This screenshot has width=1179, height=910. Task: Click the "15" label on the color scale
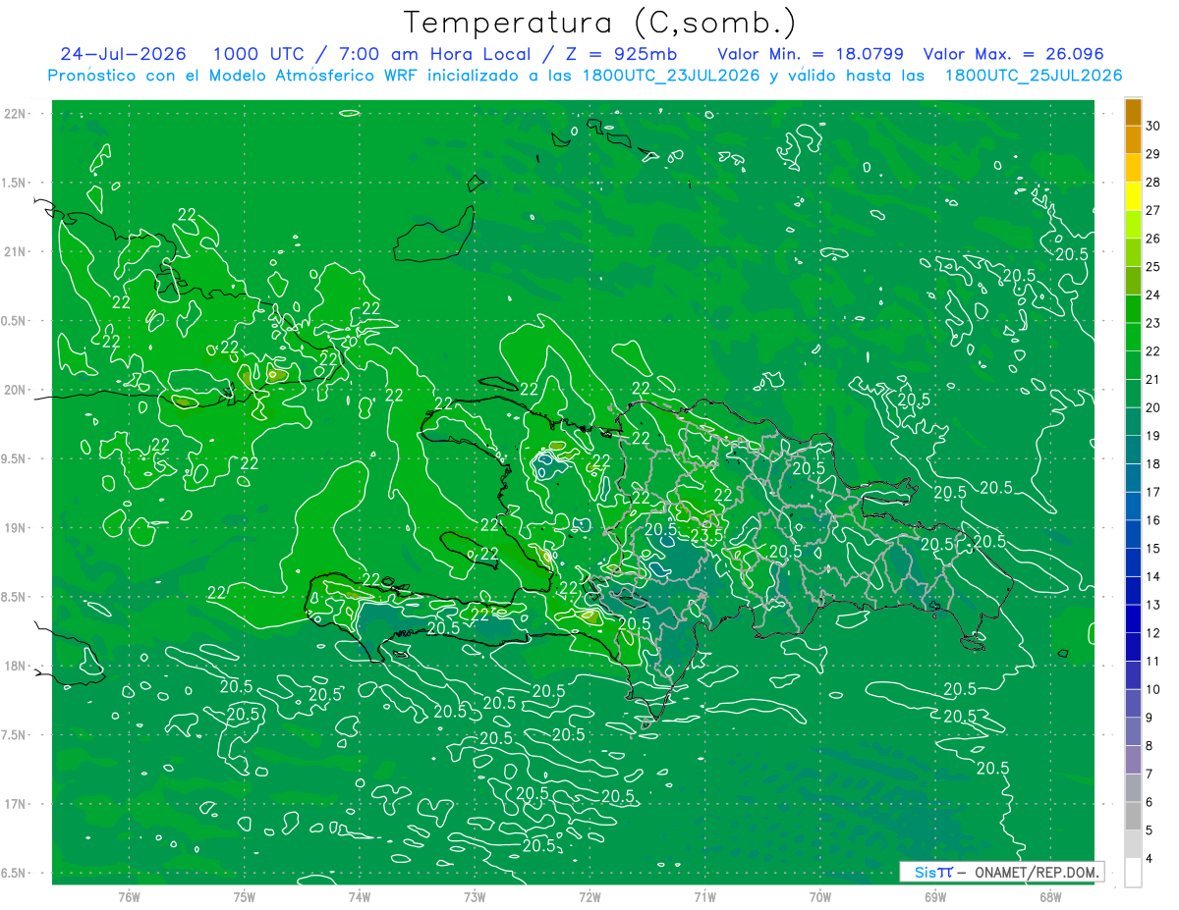(x=1153, y=548)
